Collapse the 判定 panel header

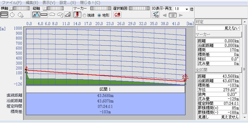pyautogui.click(x=219, y=22)
